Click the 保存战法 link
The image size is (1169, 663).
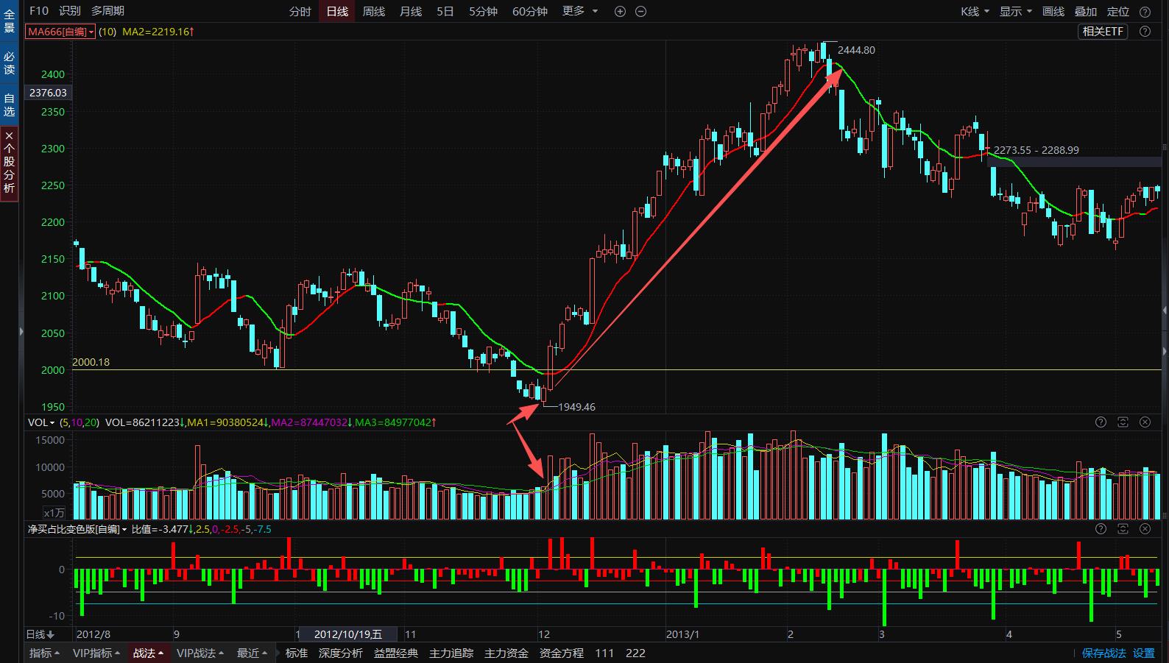pos(1103,653)
